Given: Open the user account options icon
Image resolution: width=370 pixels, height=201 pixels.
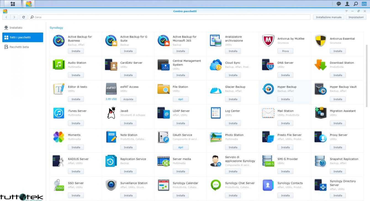Looking at the screenshot, I should (x=347, y=4).
